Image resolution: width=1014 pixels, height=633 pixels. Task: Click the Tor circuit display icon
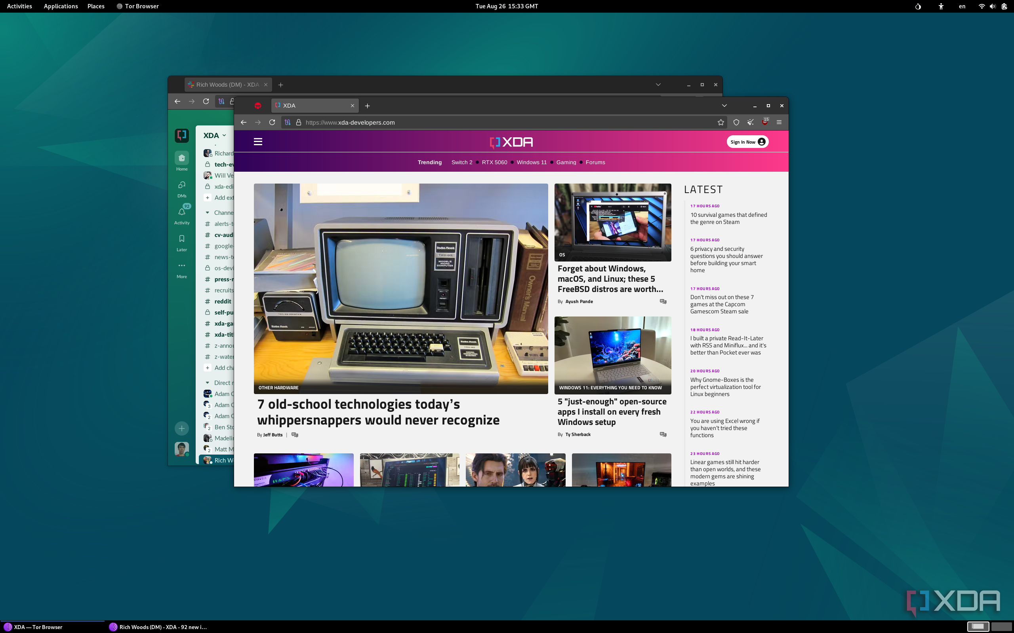288,122
